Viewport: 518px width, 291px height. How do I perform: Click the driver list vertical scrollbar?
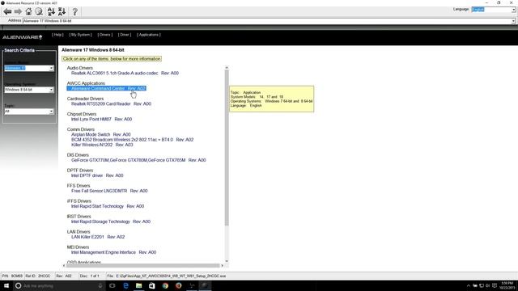(227, 148)
